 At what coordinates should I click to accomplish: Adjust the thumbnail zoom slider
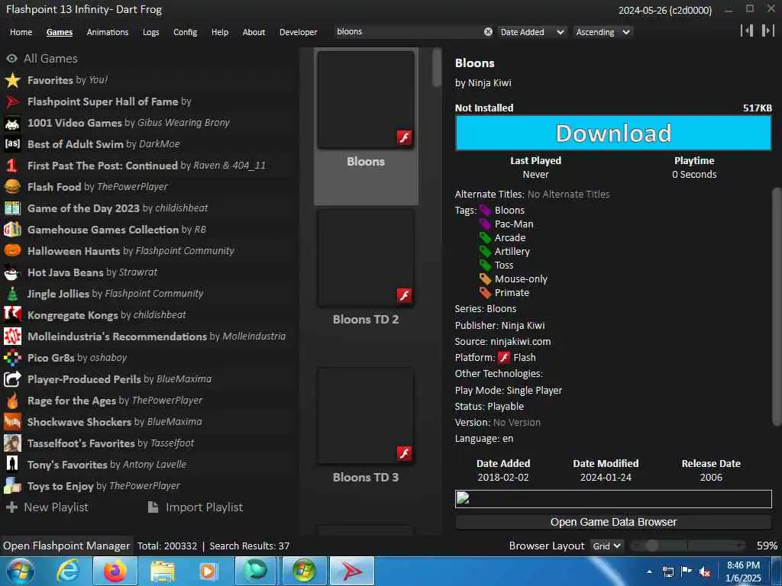click(688, 546)
